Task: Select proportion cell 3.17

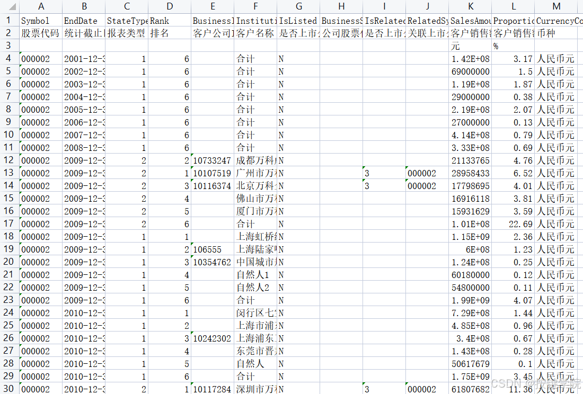Action: [x=513, y=59]
